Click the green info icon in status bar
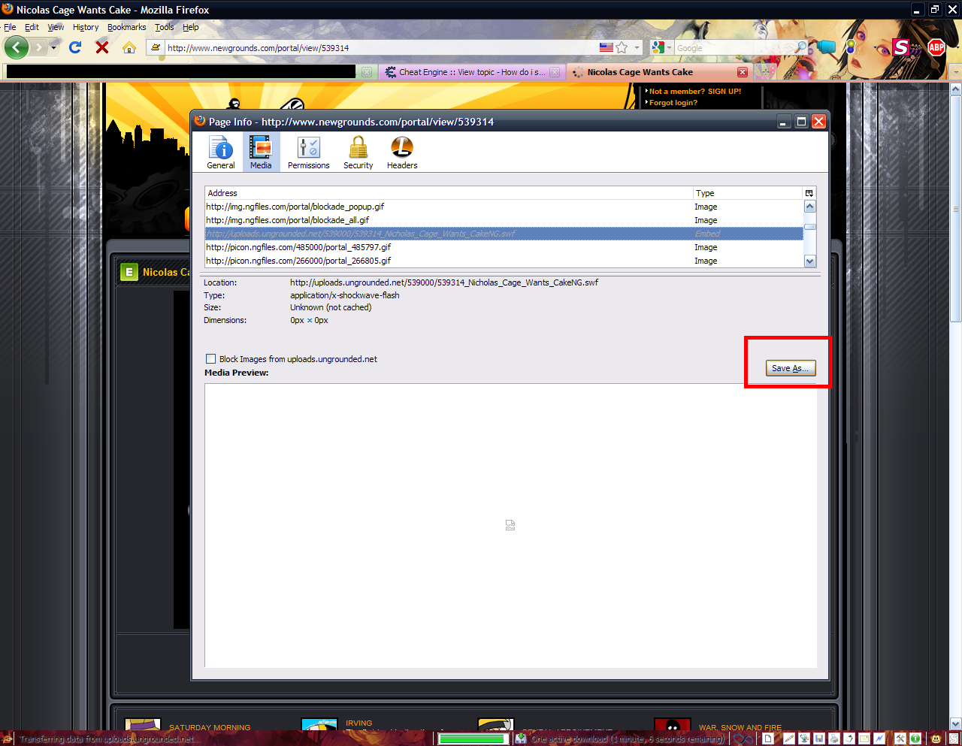The height and width of the screenshot is (746, 962). [x=915, y=739]
